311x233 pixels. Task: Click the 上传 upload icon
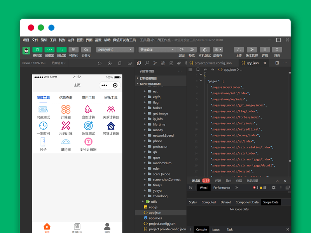click(x=239, y=50)
